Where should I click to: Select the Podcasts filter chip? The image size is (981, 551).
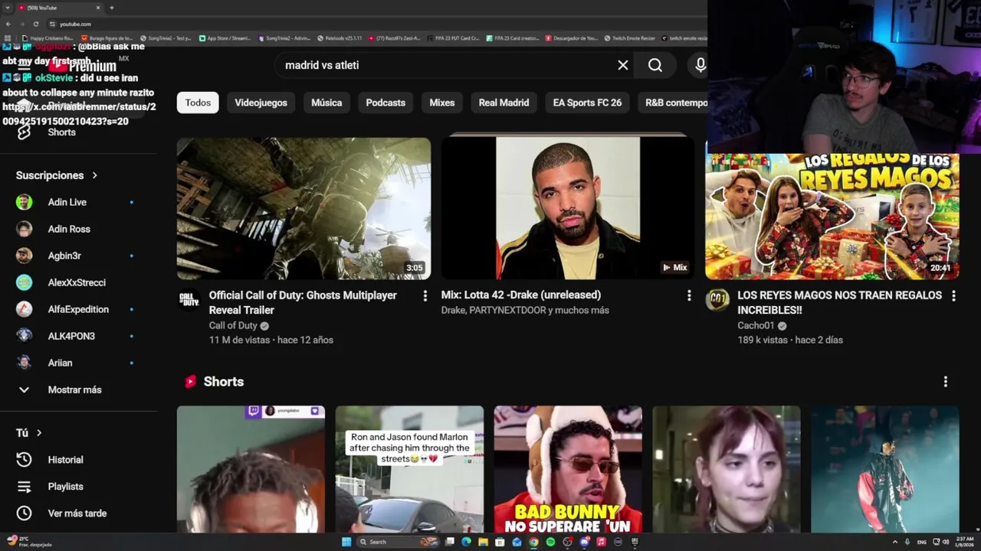[x=386, y=103]
